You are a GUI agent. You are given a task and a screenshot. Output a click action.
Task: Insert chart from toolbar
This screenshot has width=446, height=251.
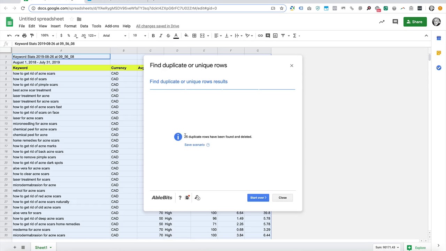[x=275, y=36]
